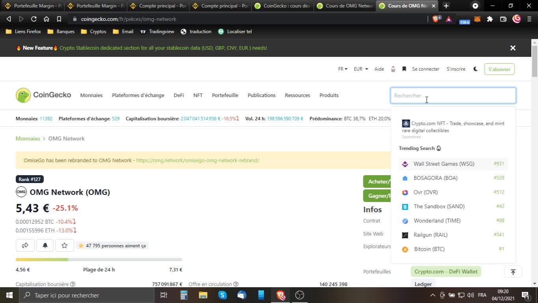Switch to the CoinGecko : cours des tab

point(282,6)
